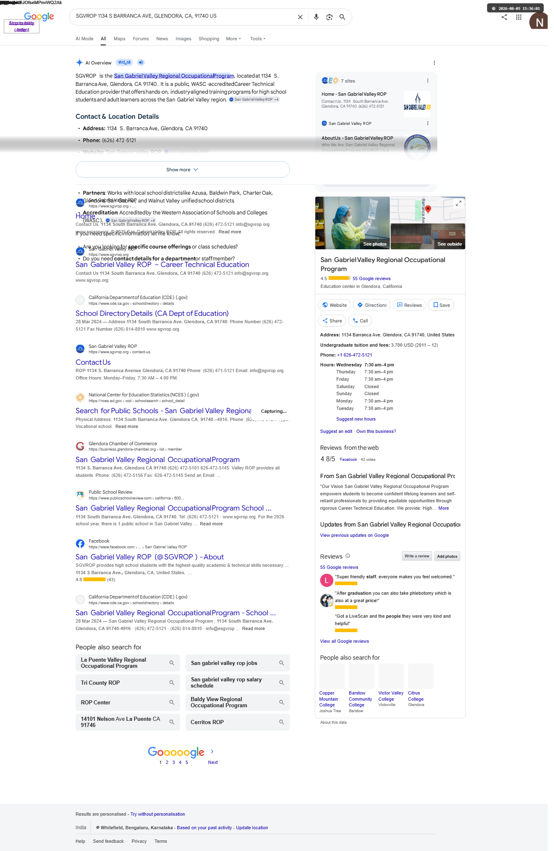554x851 pixels.
Task: Click the Send feedback footer link
Action: click(x=108, y=841)
